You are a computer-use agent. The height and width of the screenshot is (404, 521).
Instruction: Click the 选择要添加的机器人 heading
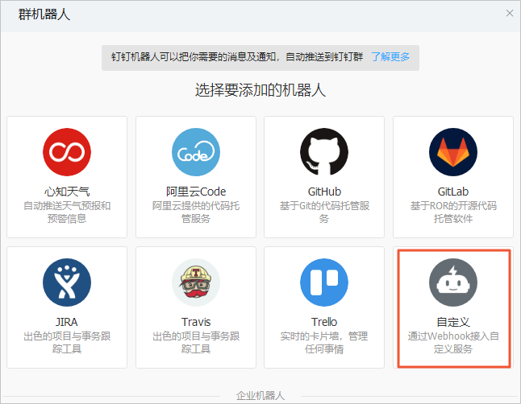[x=260, y=90]
